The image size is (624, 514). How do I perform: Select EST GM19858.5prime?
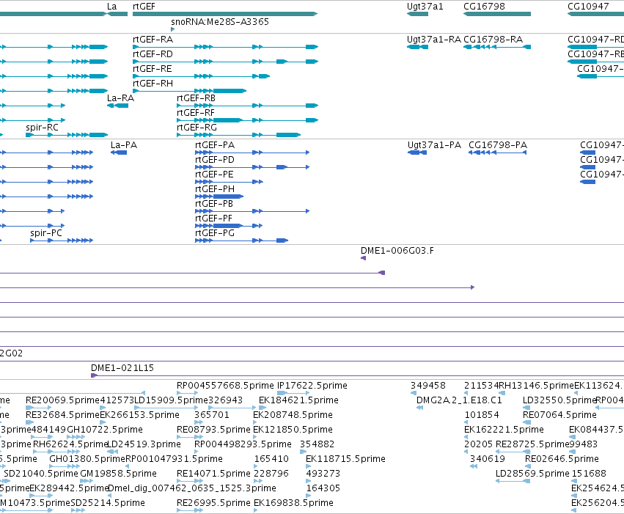pyautogui.click(x=119, y=474)
